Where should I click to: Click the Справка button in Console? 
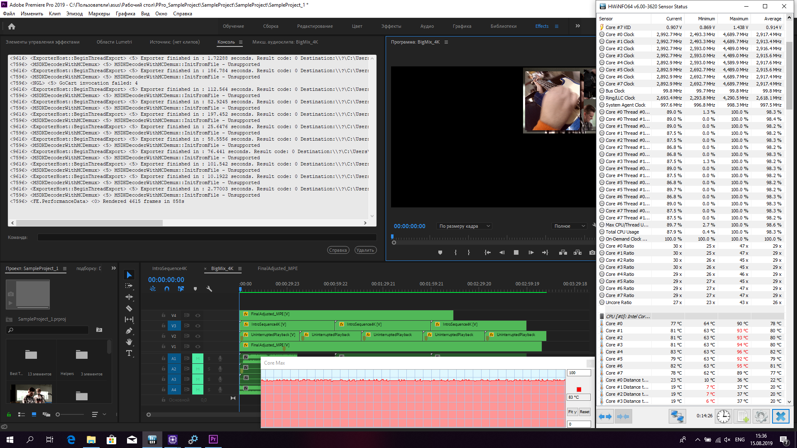coord(338,250)
